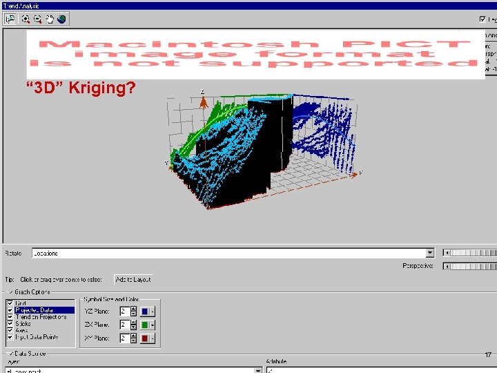Uncheck the Projected Data checkbox
The width and height of the screenshot is (497, 373).
click(10, 310)
